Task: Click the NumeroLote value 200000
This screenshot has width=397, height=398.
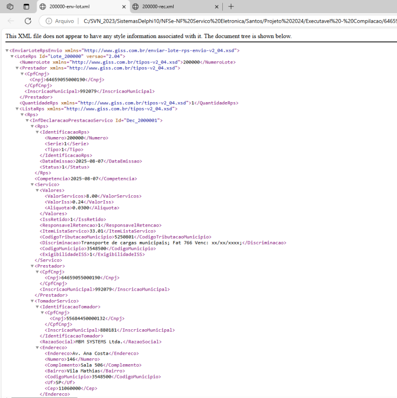Action: click(x=192, y=62)
